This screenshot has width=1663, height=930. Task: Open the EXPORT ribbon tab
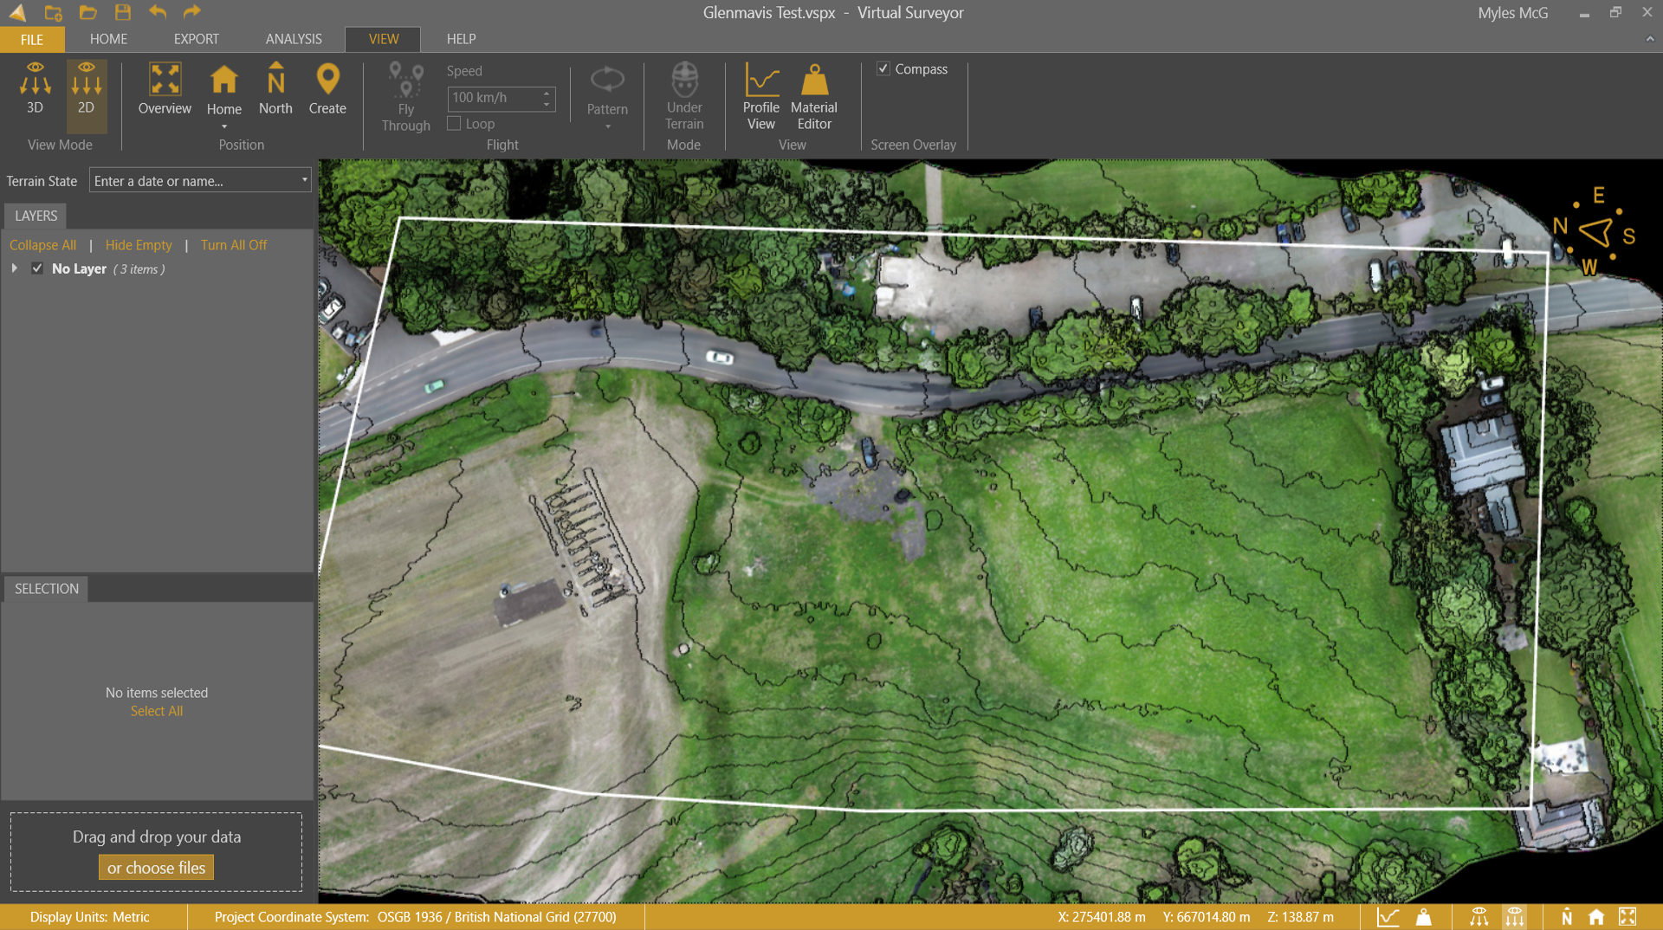[x=196, y=39]
